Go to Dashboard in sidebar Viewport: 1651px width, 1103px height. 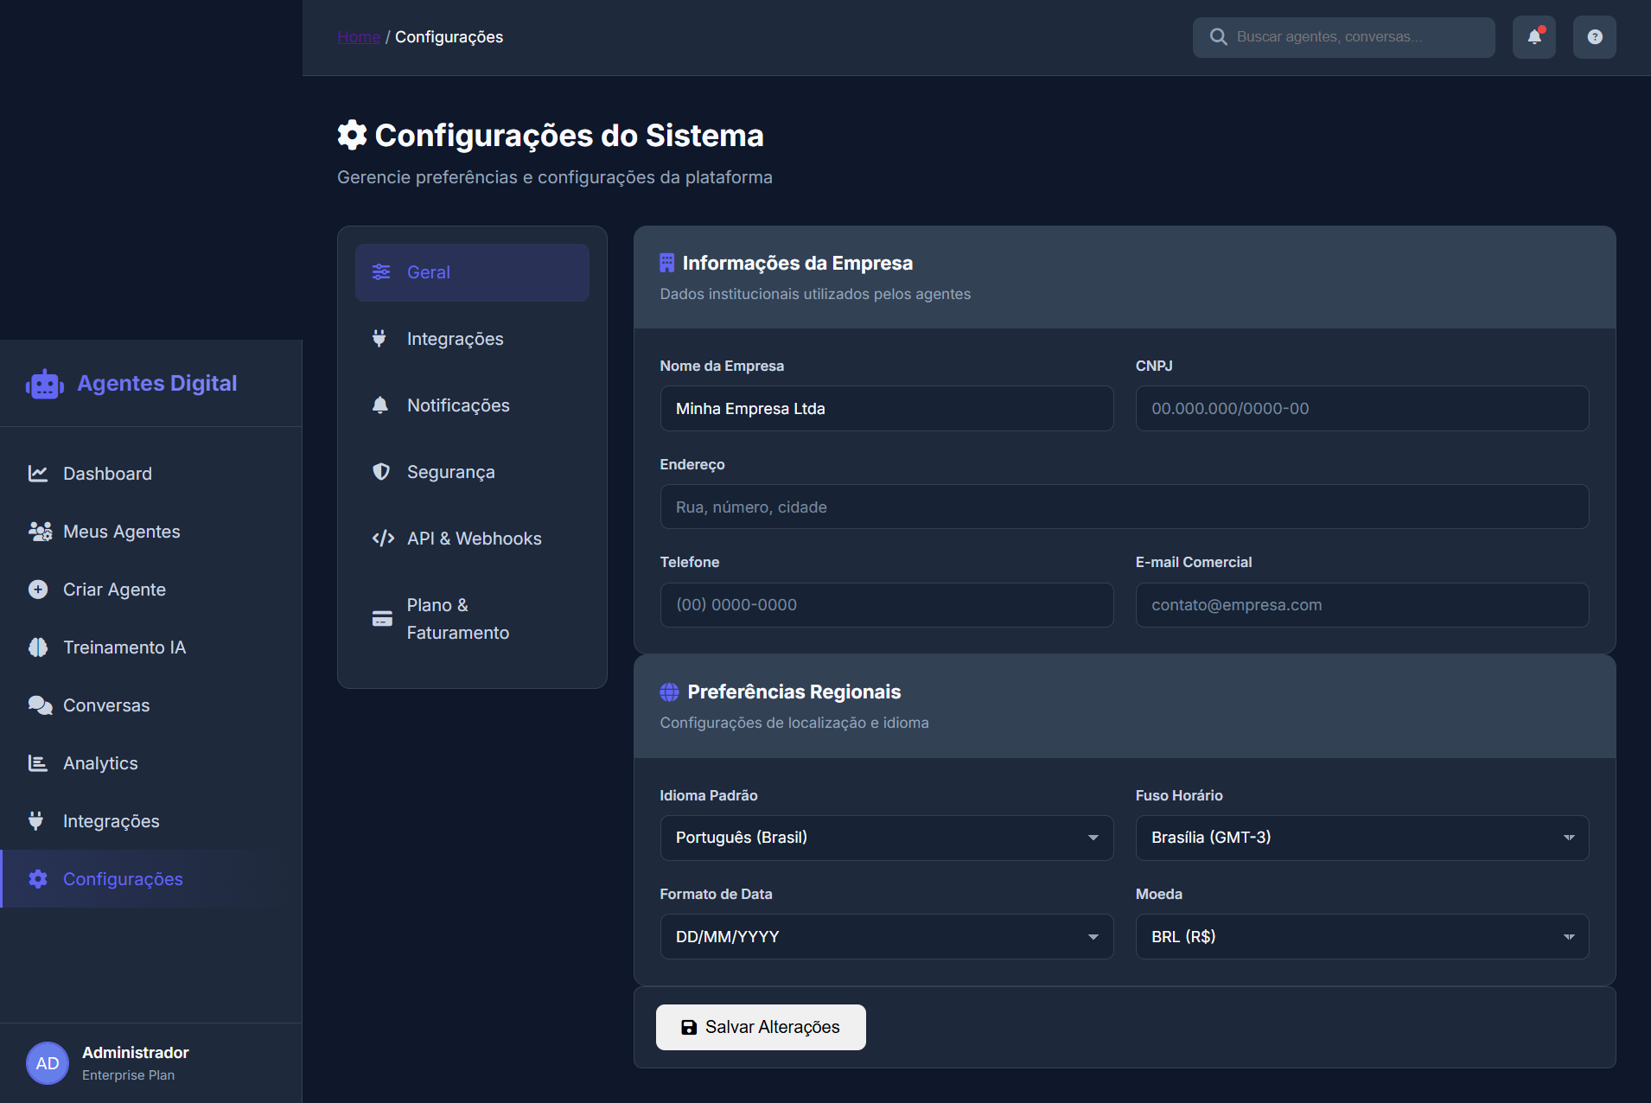151,474
